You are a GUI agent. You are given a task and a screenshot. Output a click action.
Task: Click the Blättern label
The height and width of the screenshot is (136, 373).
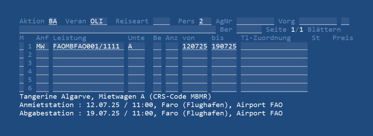324,30
